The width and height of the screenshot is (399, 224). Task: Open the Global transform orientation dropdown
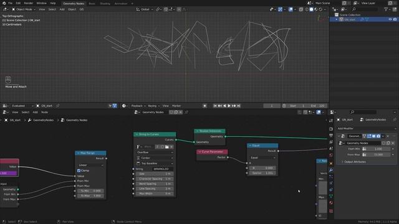(x=145, y=9)
